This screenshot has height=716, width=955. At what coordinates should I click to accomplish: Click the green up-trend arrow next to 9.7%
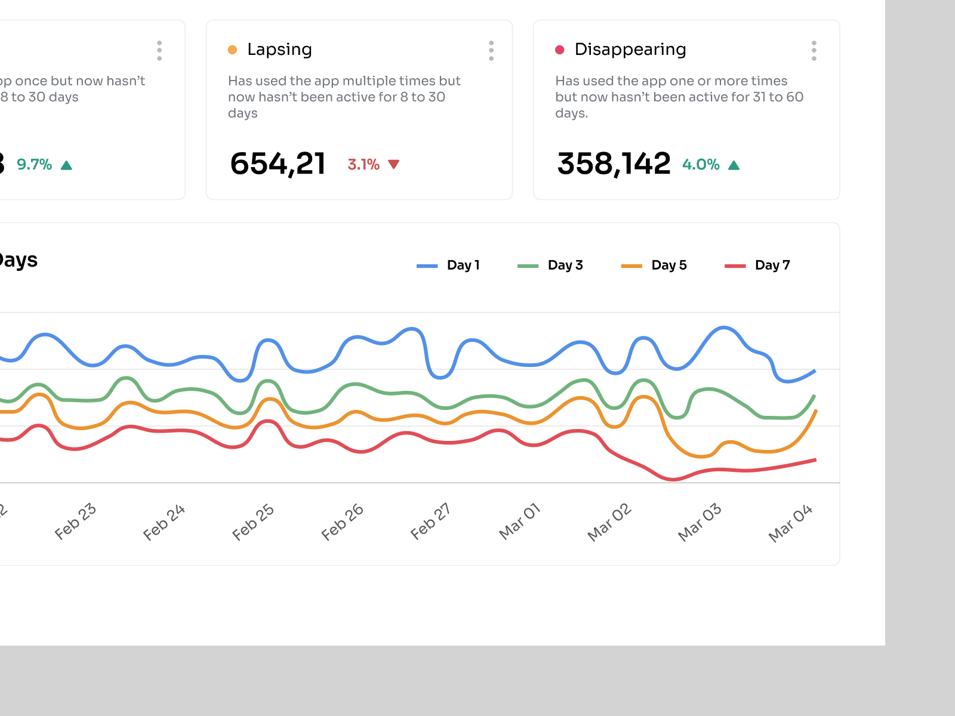click(67, 165)
